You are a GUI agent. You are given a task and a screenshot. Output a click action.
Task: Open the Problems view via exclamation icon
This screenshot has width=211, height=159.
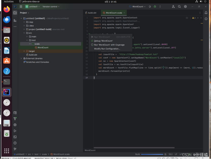coord(15,143)
